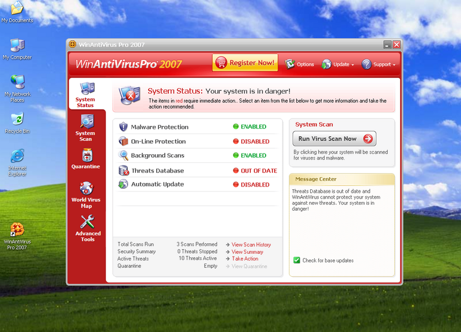Show the World Virus Map
Viewport: 461px width, 332px height.
click(x=86, y=195)
